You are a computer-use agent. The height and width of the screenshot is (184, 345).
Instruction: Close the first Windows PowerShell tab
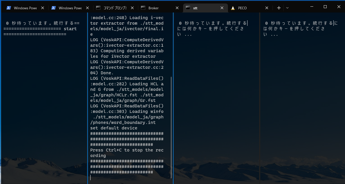(43, 8)
